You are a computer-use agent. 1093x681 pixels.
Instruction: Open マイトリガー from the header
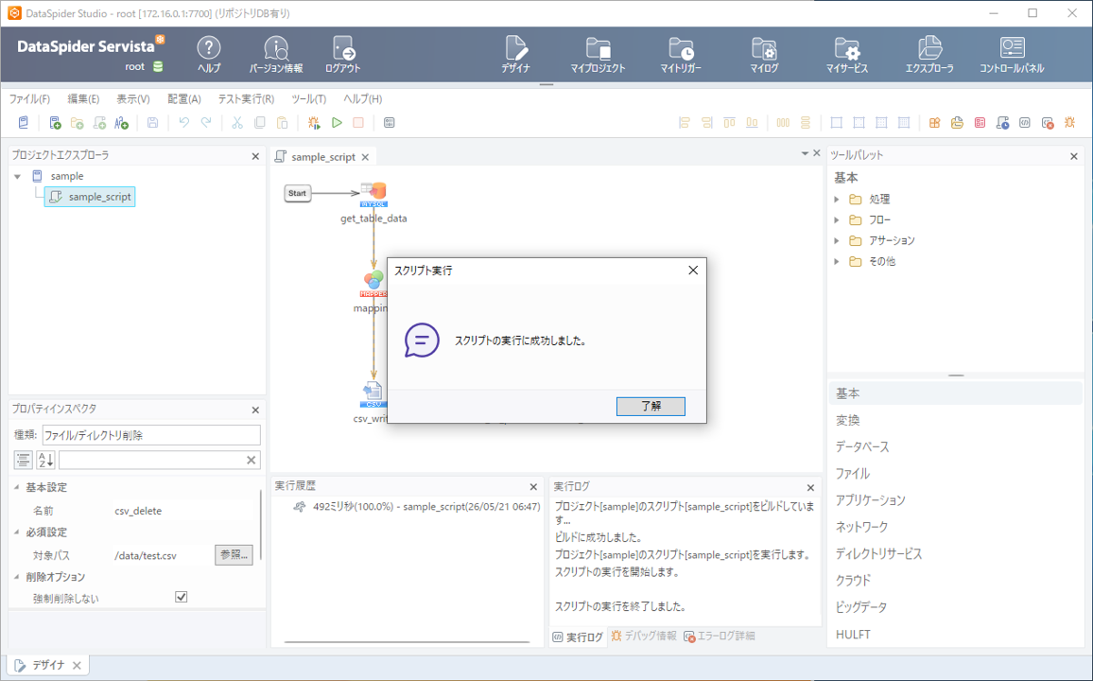681,54
